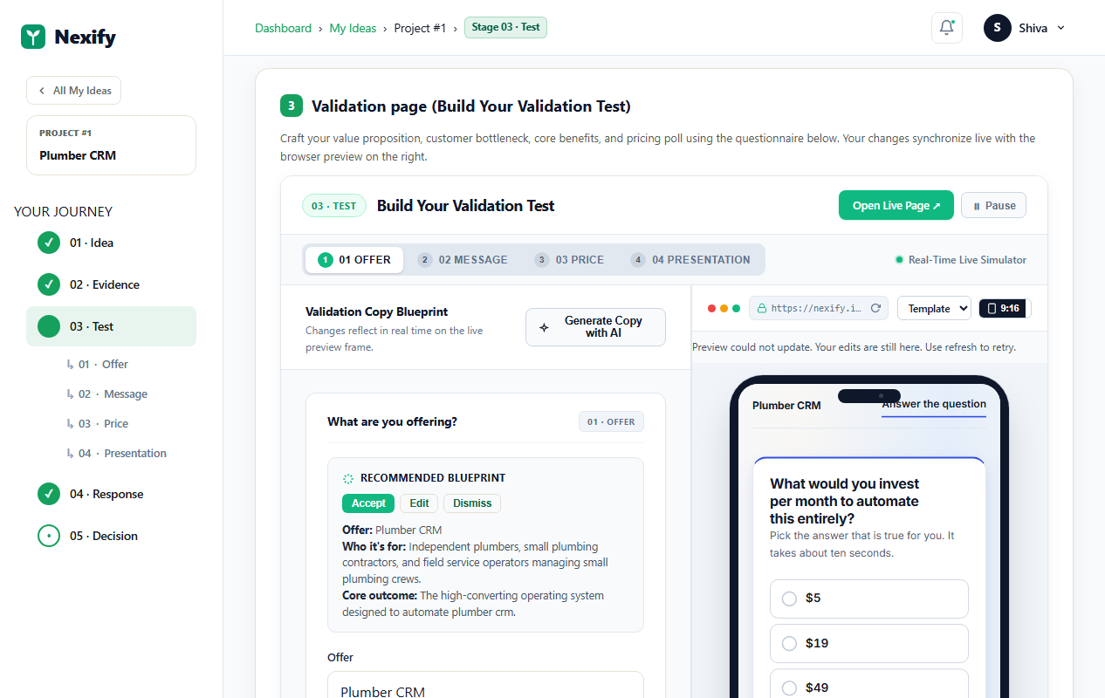Open the Template dropdown

point(934,308)
